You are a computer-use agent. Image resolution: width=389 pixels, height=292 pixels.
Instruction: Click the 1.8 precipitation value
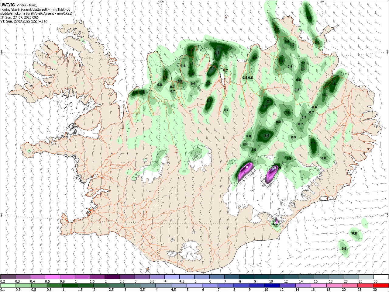[333, 84]
